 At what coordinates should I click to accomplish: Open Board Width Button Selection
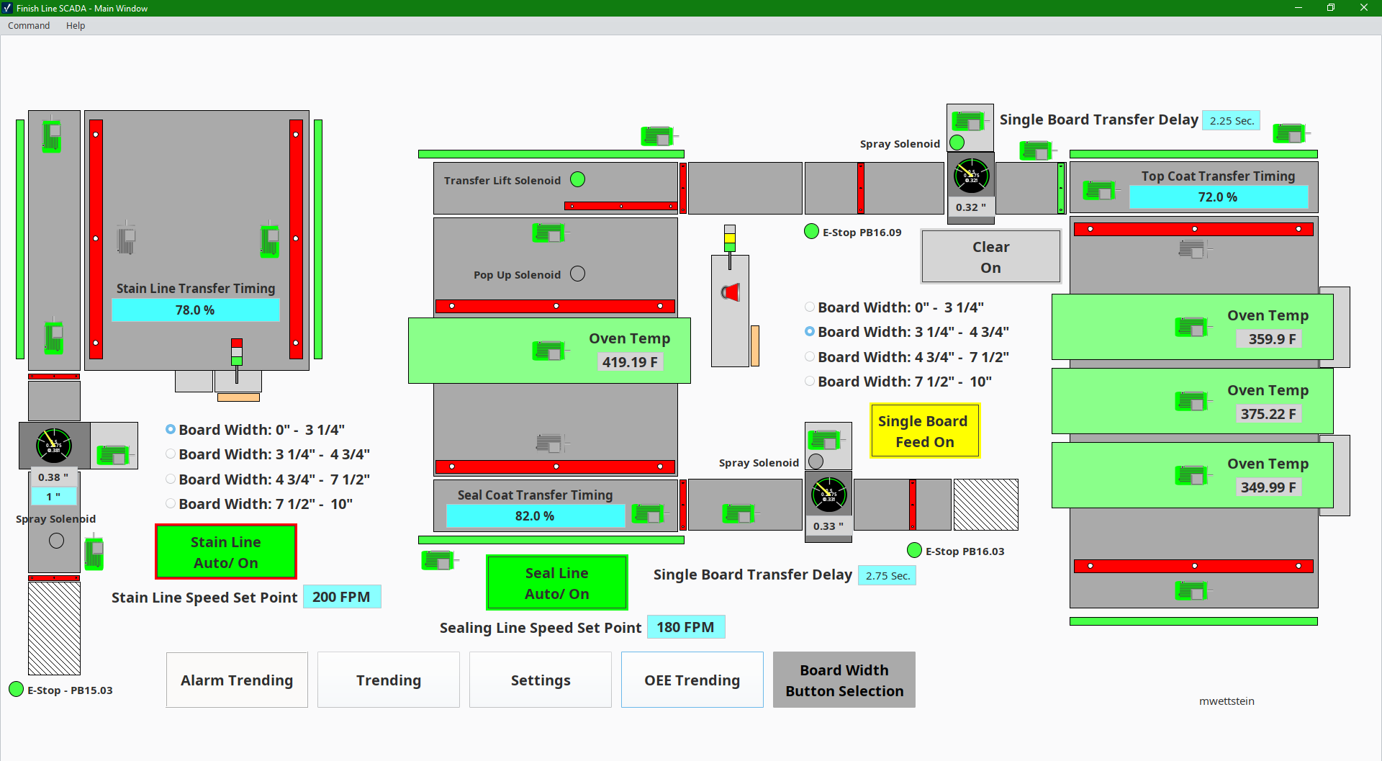pyautogui.click(x=844, y=680)
